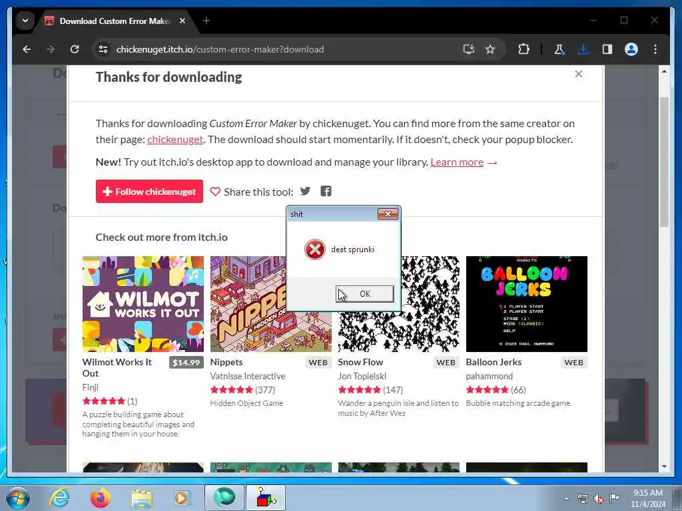
Task: Go back in browser
Action: pyautogui.click(x=27, y=49)
